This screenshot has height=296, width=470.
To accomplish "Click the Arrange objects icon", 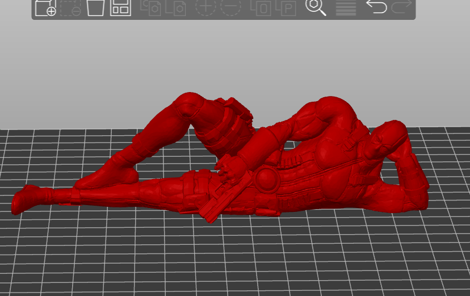I will coord(120,7).
